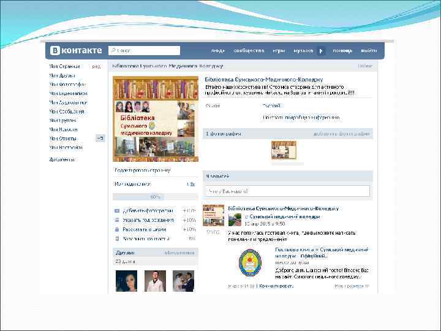
Task: Open 'Мои подписчики' link
Action: tap(132, 184)
